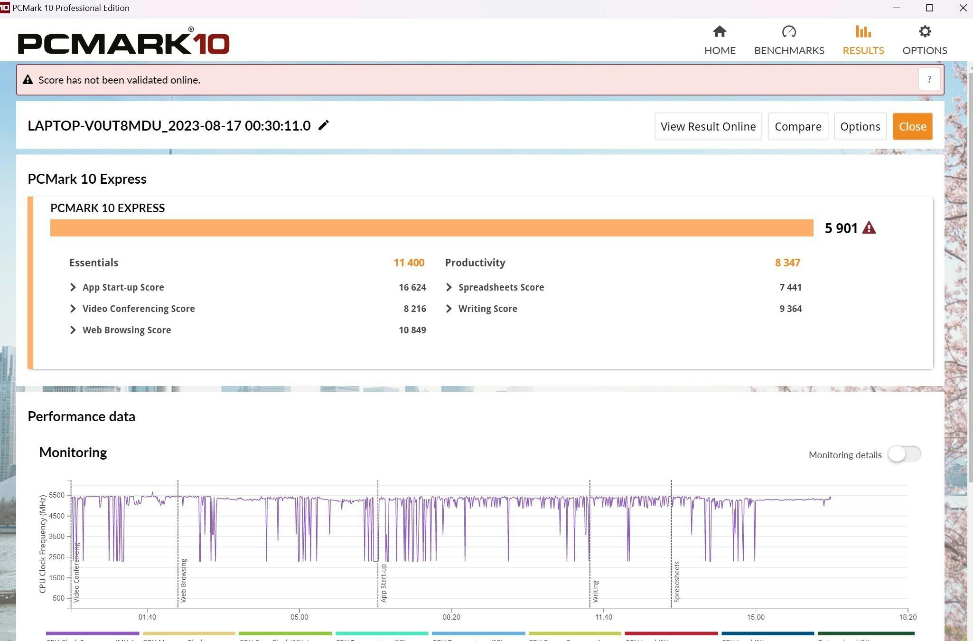Open the OPTIONS tab with gear icon
The image size is (973, 641).
925,40
